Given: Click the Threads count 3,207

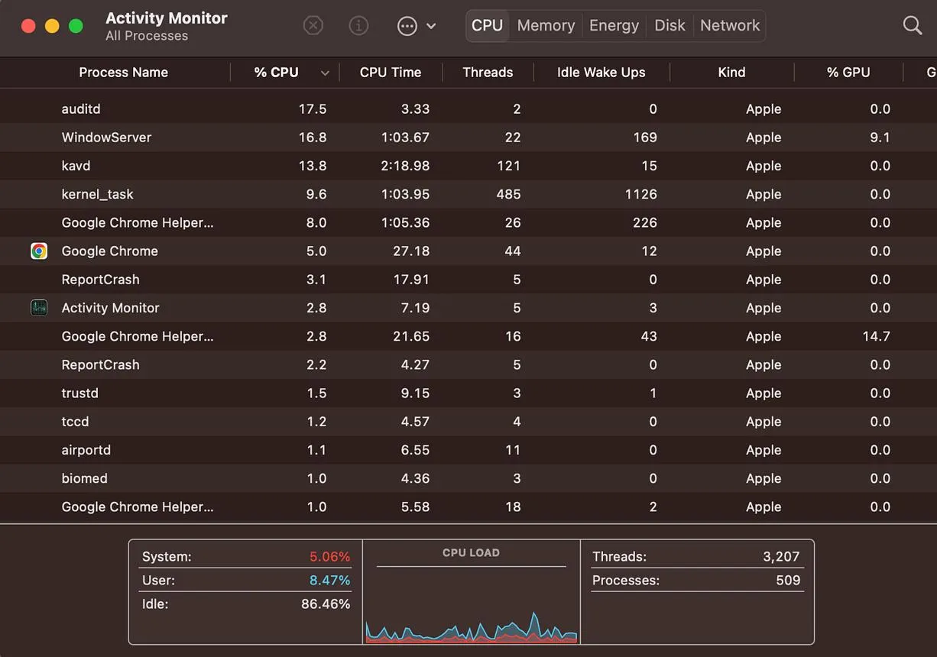Looking at the screenshot, I should click(781, 557).
